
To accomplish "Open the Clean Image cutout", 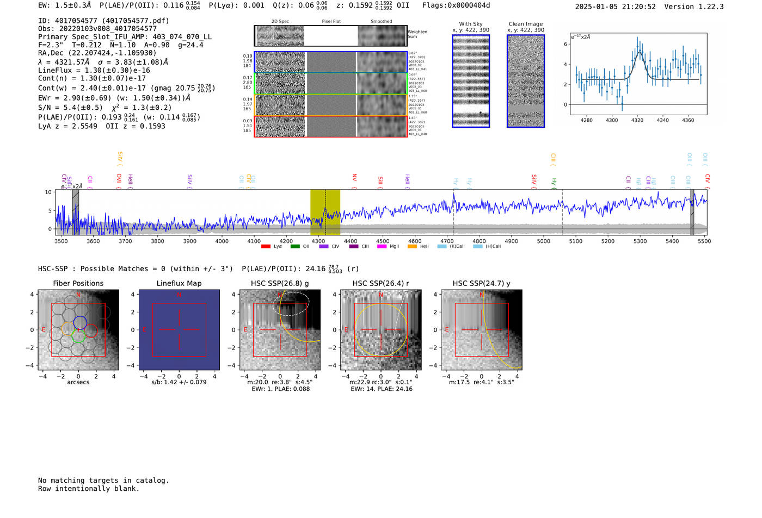I will pos(526,81).
